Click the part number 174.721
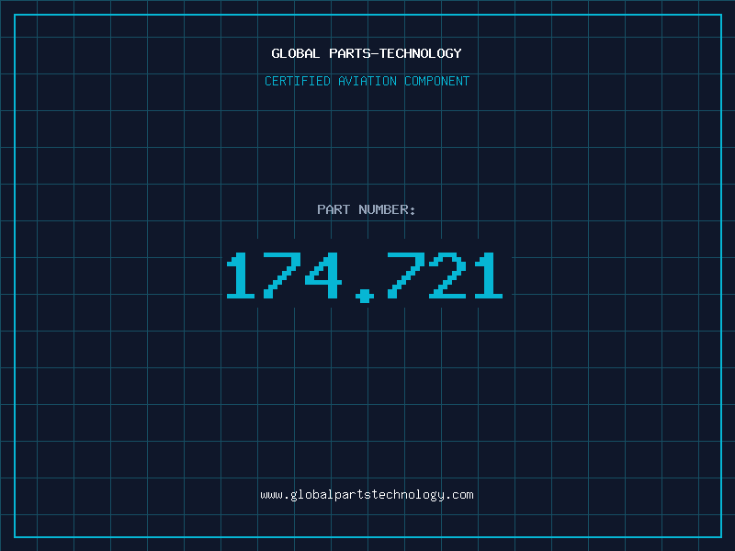This screenshot has height=551, width=735. click(x=365, y=276)
